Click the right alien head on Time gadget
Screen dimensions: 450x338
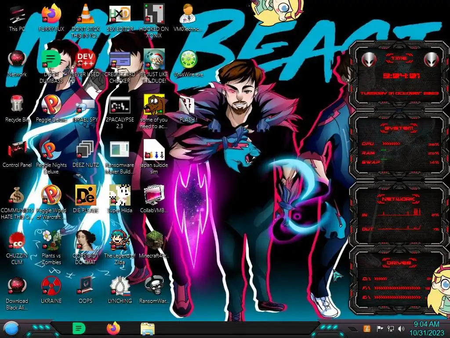(431, 60)
